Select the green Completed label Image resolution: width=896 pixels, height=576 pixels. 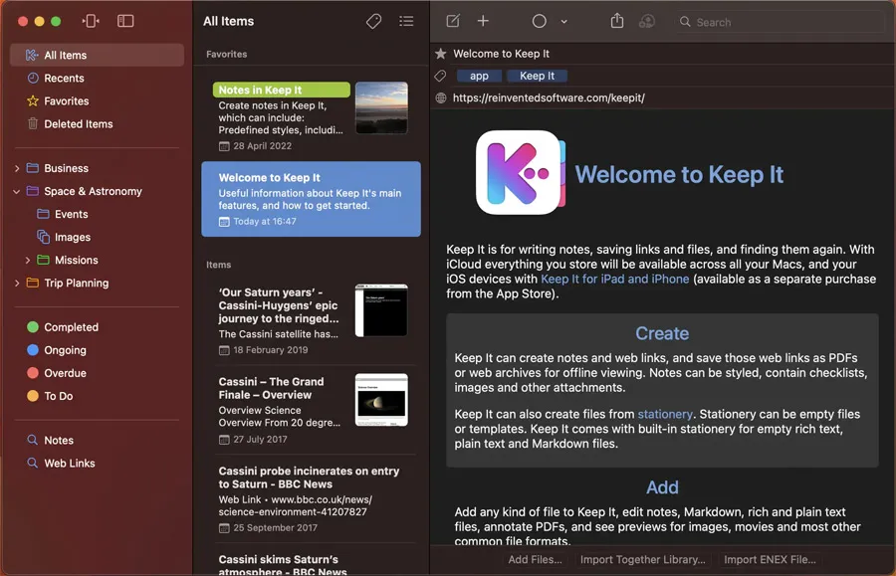[71, 327]
